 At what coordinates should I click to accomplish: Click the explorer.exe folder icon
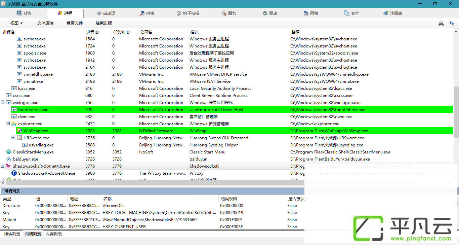click(x=14, y=124)
